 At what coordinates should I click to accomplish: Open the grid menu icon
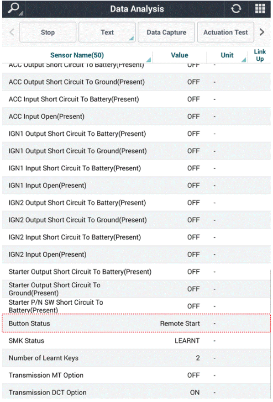[x=260, y=9]
